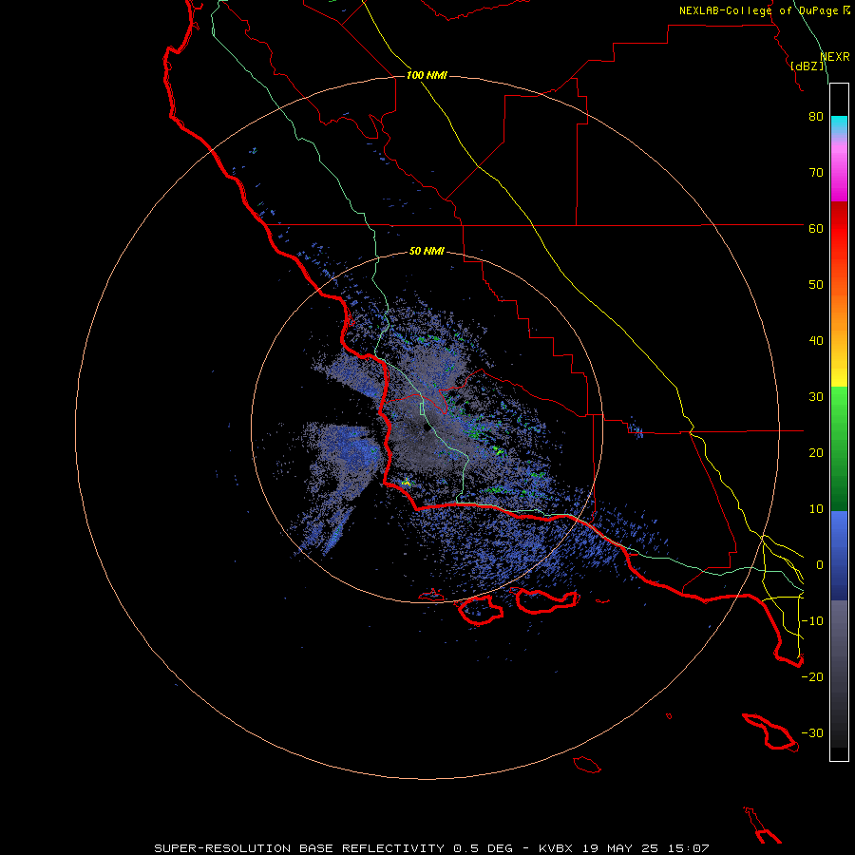Click the 60 value on the dBZ scale
This screenshot has height=855, width=855.
pos(816,229)
